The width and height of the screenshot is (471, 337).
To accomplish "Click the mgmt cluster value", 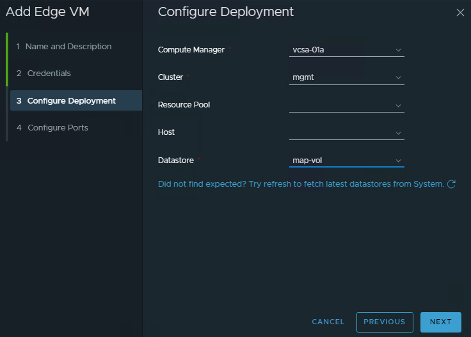I will coord(303,77).
